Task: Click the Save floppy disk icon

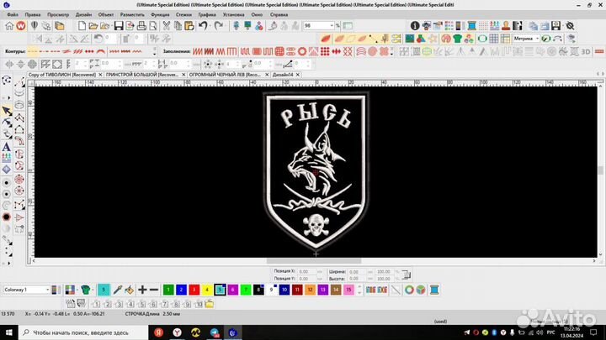Action: pyautogui.click(x=119, y=26)
